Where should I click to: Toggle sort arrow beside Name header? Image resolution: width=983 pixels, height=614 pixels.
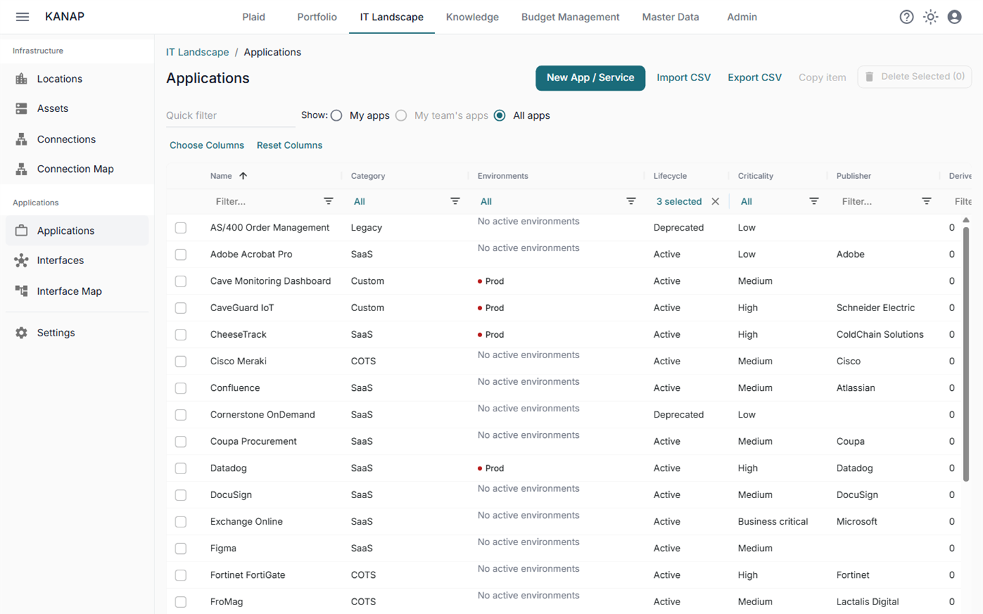[x=243, y=176]
